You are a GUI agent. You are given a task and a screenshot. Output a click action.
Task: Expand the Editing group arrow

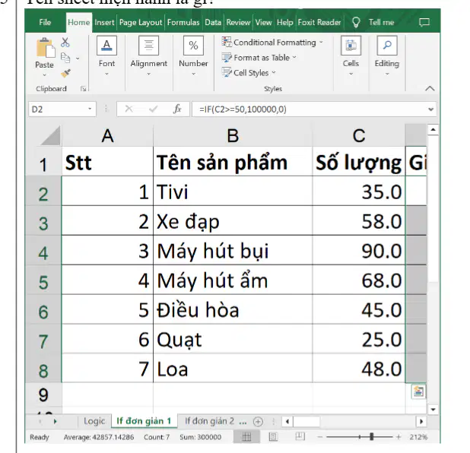click(387, 74)
